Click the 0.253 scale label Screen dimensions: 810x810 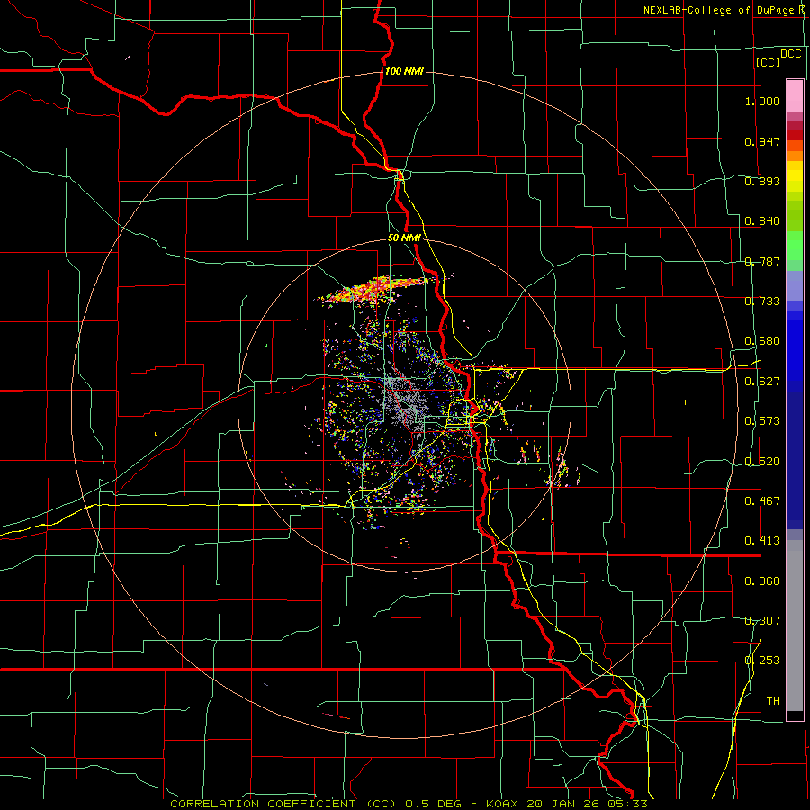pyautogui.click(x=762, y=661)
